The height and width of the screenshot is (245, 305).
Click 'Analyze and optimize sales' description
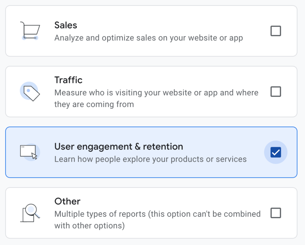[148, 38]
